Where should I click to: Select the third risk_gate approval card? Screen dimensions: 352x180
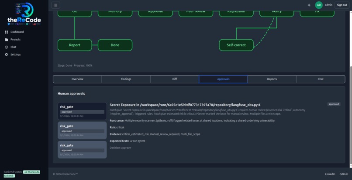click(x=82, y=150)
